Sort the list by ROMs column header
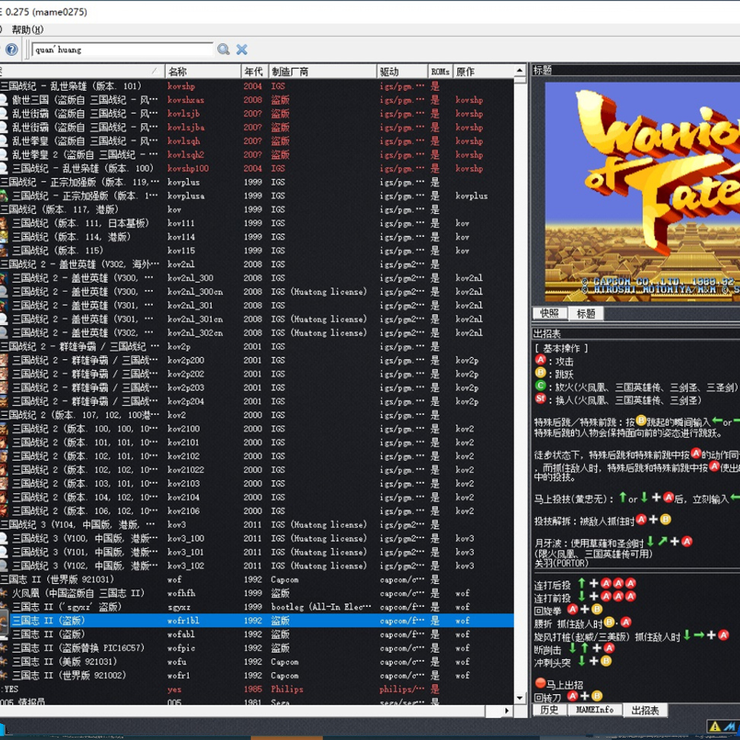The height and width of the screenshot is (740, 740). (x=440, y=72)
